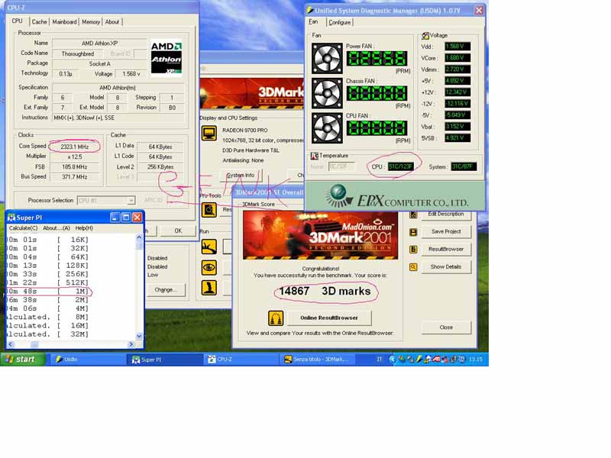Click the System temperature readout in USDM
This screenshot has height=458, width=611.
[x=464, y=166]
